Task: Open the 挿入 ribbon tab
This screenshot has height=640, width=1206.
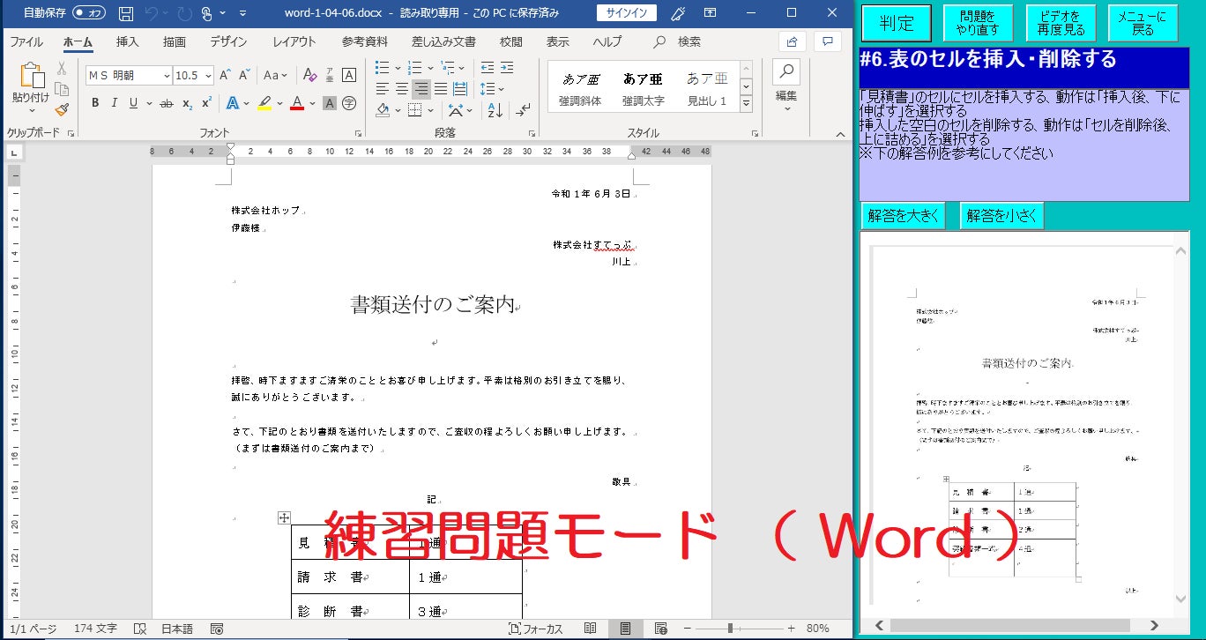Action: point(128,41)
